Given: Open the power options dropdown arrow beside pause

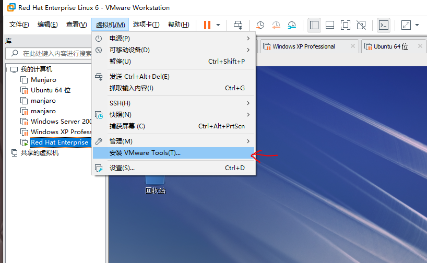Looking at the screenshot, I should click(x=218, y=25).
